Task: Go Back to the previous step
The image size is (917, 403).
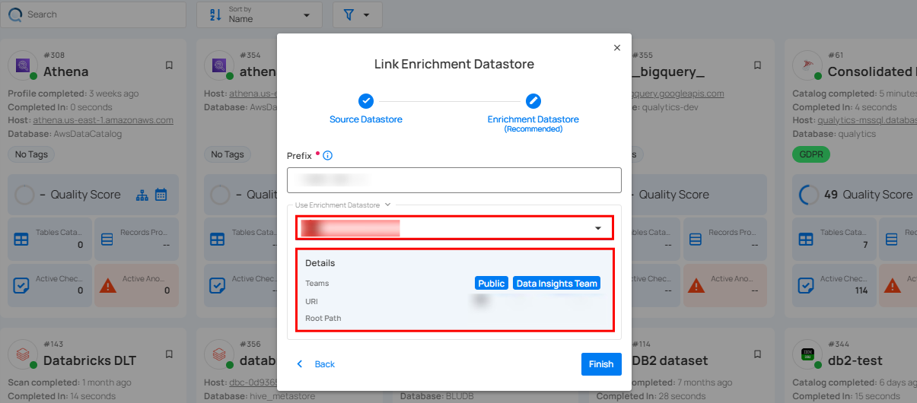Action: coord(317,364)
